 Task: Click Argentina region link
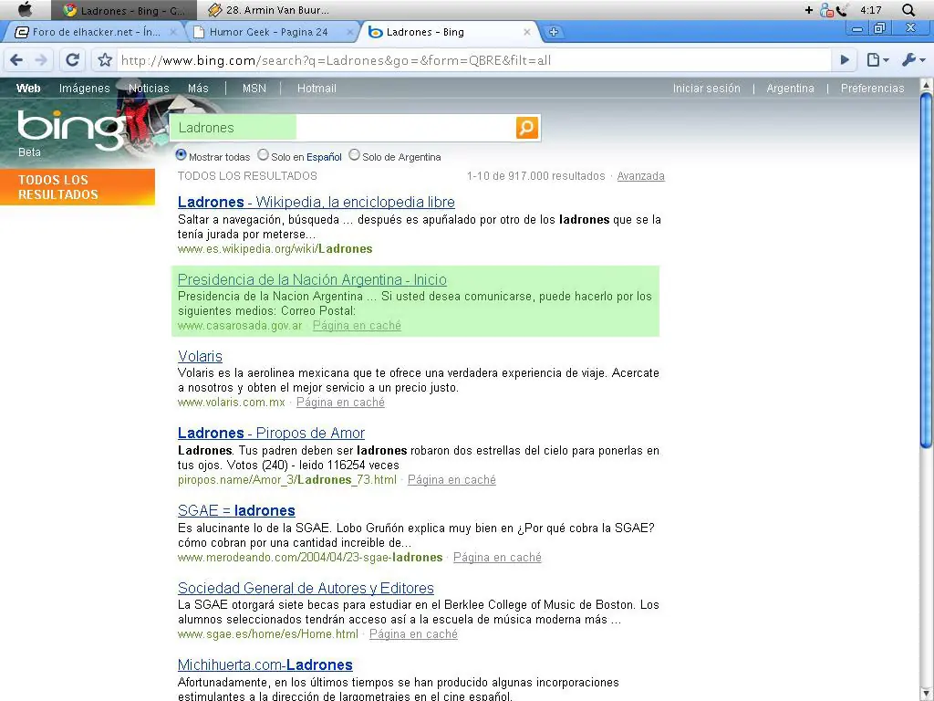(x=790, y=89)
